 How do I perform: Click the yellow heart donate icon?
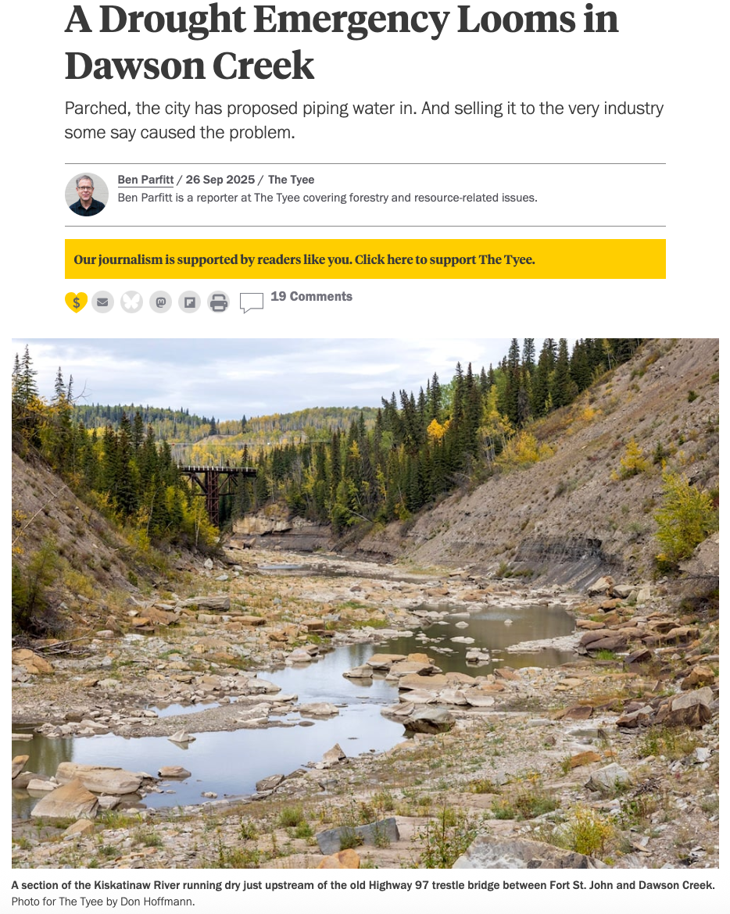point(76,302)
